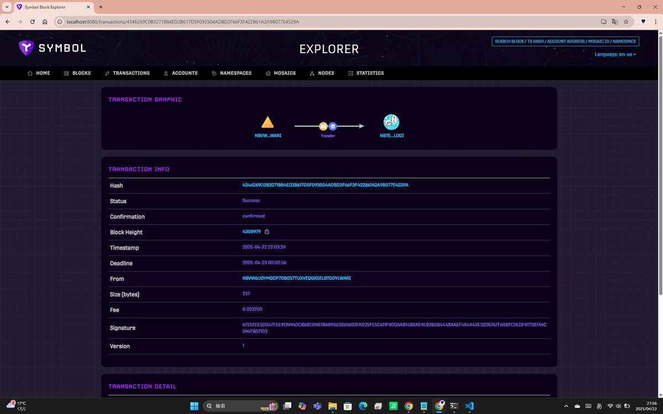Image resolution: width=663 pixels, height=414 pixels.
Task: Click the size value 237
Action: click(x=246, y=294)
